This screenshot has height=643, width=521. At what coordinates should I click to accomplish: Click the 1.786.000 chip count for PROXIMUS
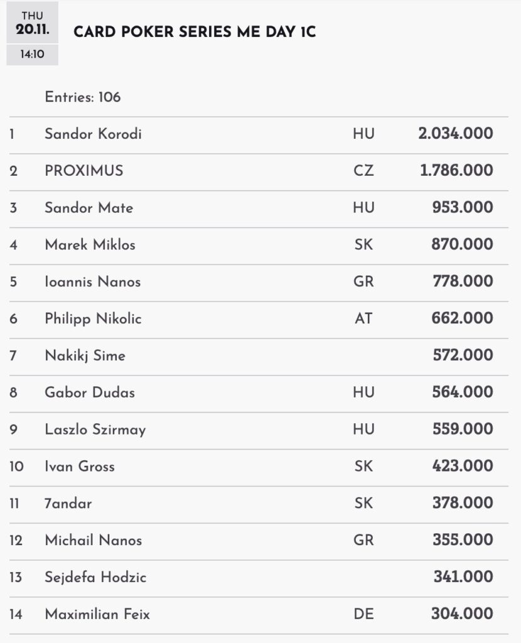(x=456, y=171)
